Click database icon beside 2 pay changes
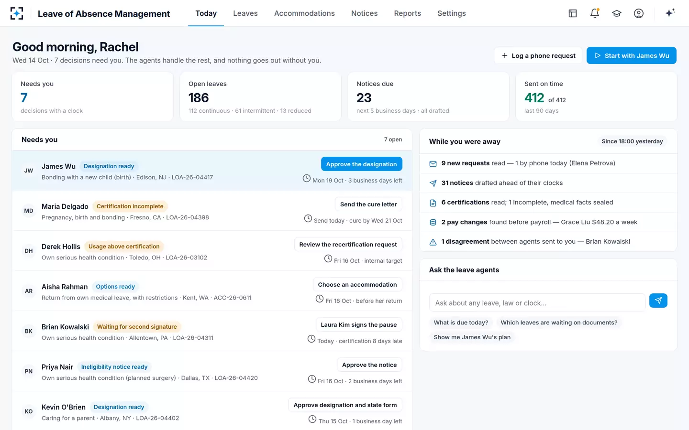Image resolution: width=689 pixels, height=430 pixels. click(x=433, y=222)
